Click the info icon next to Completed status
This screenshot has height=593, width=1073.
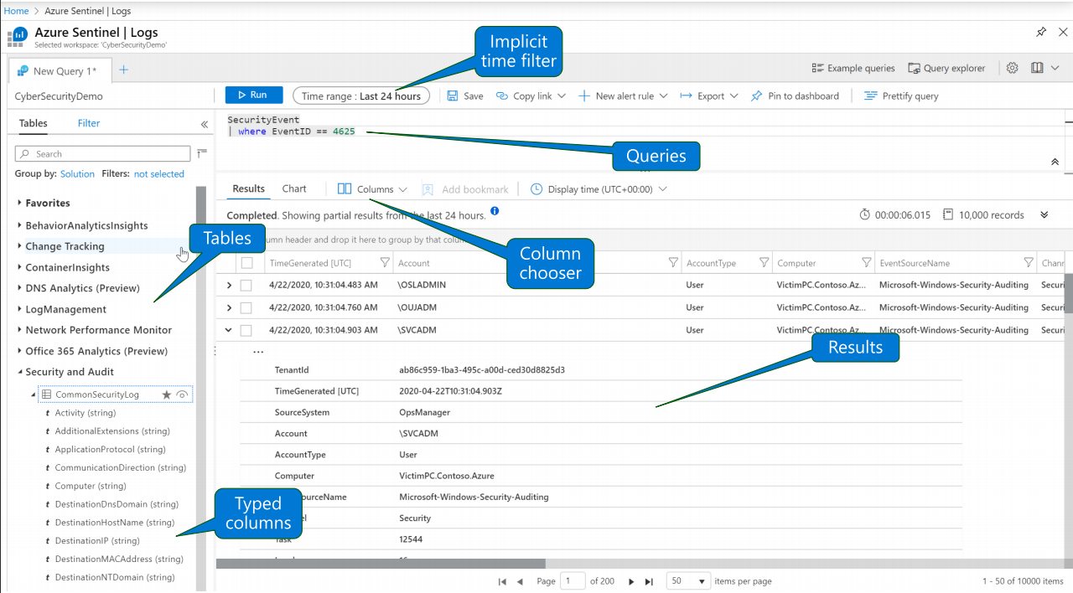(x=495, y=211)
